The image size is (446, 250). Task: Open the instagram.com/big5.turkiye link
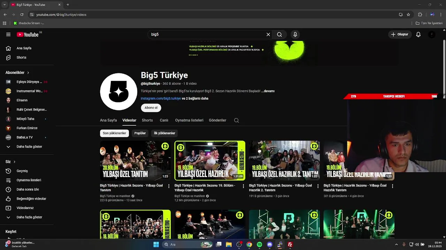pos(161,98)
